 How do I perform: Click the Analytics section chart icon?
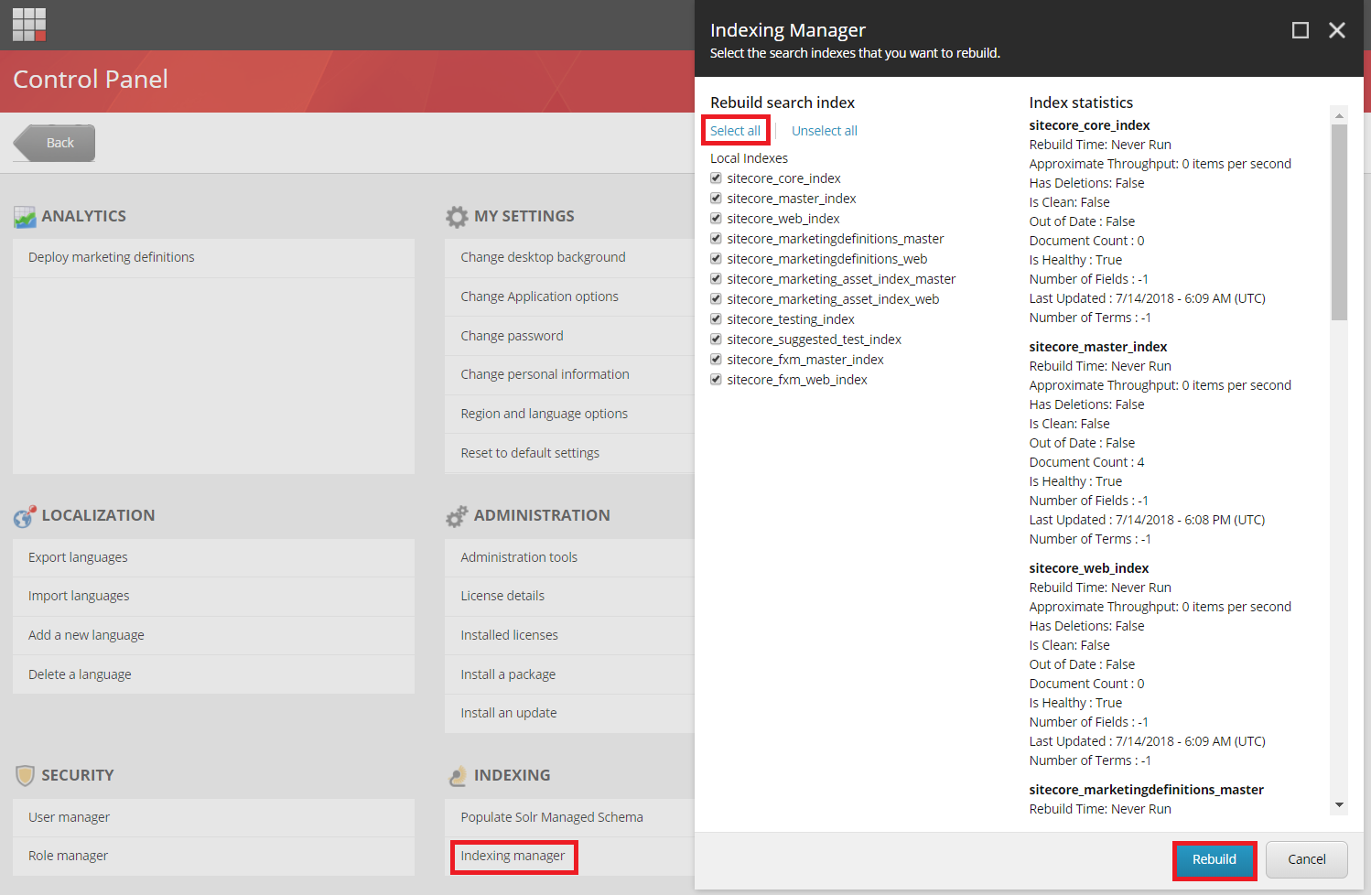pos(25,217)
